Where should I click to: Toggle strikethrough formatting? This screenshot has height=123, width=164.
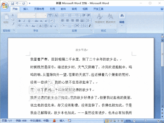(36, 21)
